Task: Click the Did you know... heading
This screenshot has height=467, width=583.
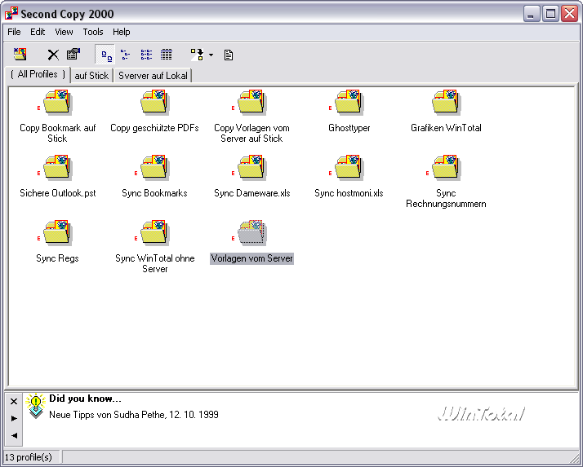Action: click(85, 399)
